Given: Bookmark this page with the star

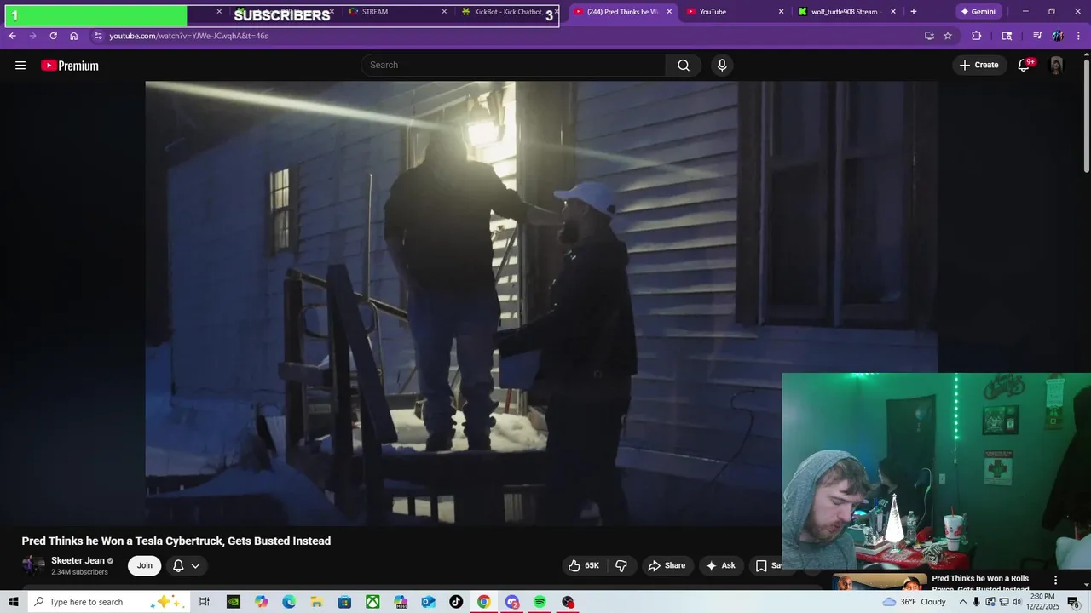Looking at the screenshot, I should 948,36.
